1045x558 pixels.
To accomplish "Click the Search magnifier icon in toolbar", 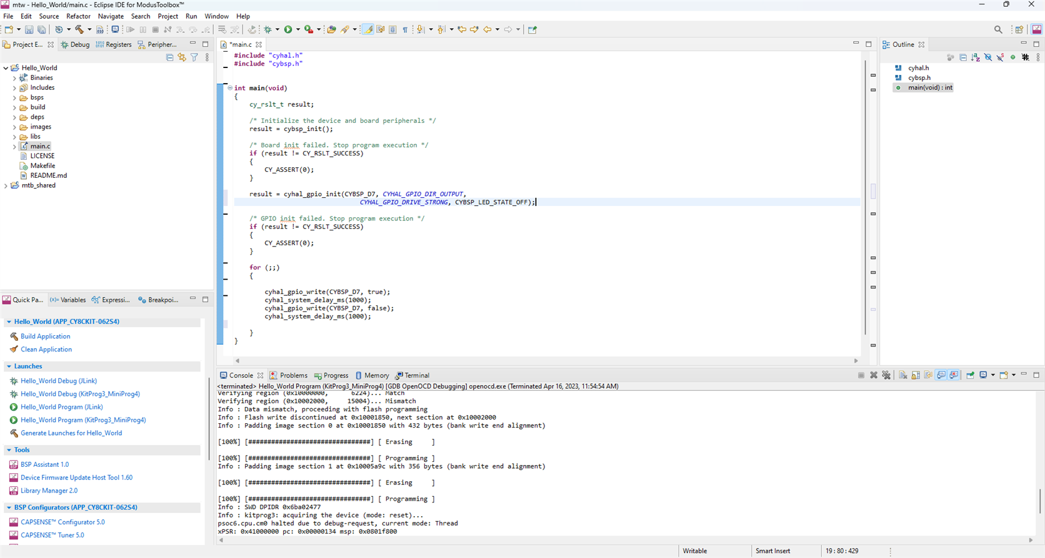I will pos(998,29).
